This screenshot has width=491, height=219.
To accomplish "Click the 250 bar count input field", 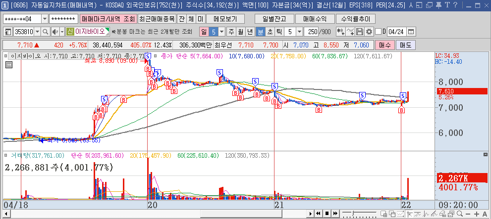I will point(311,32).
